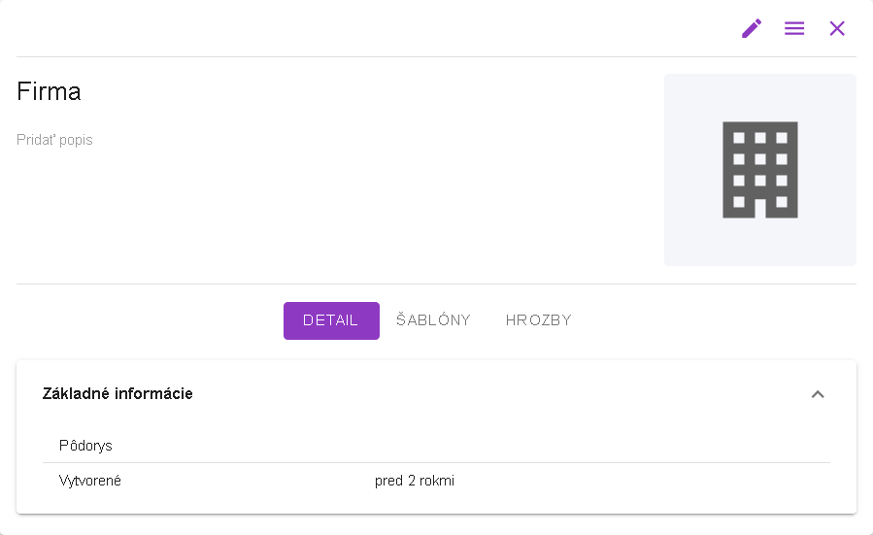
Task: Click the Vytvorené row label
Action: 90,480
